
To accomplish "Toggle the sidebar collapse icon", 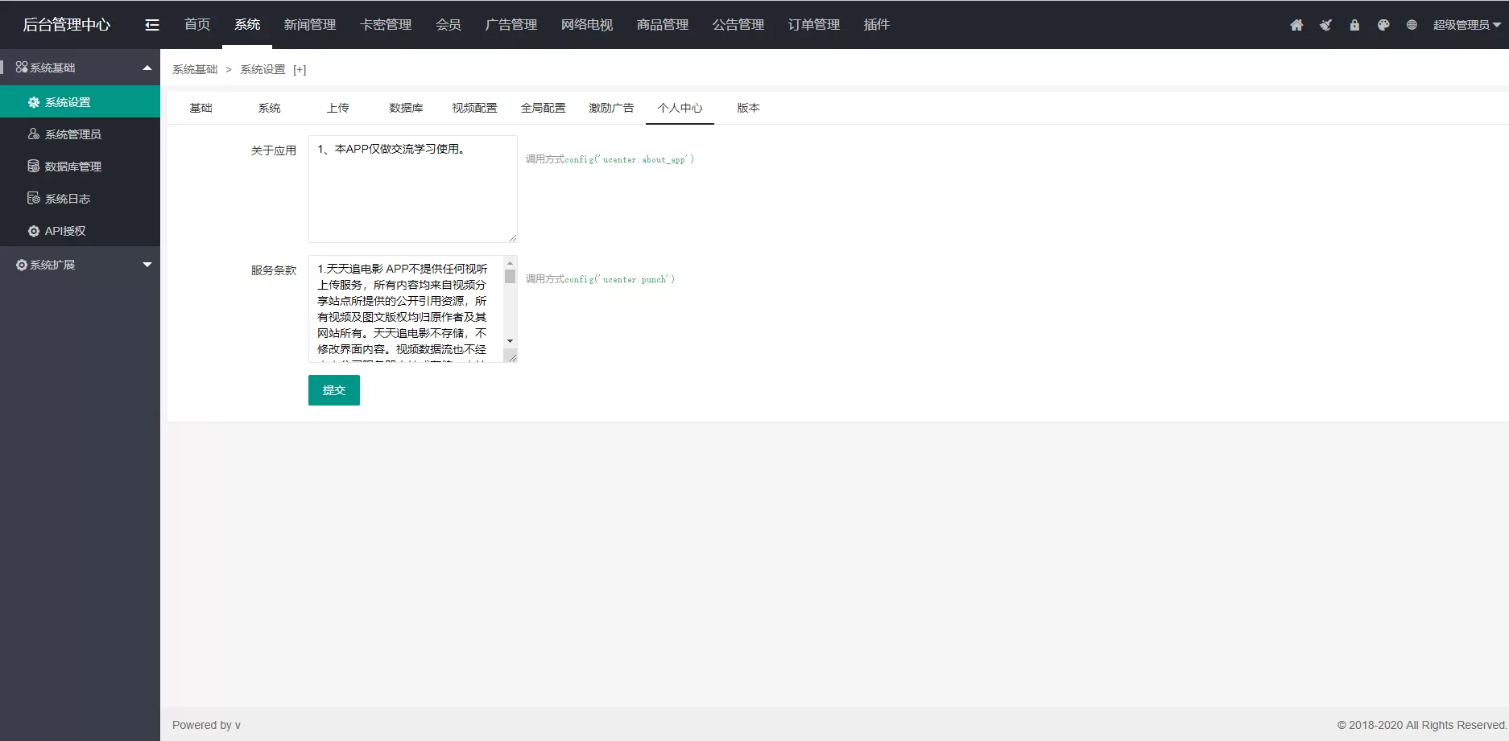I will pyautogui.click(x=151, y=25).
